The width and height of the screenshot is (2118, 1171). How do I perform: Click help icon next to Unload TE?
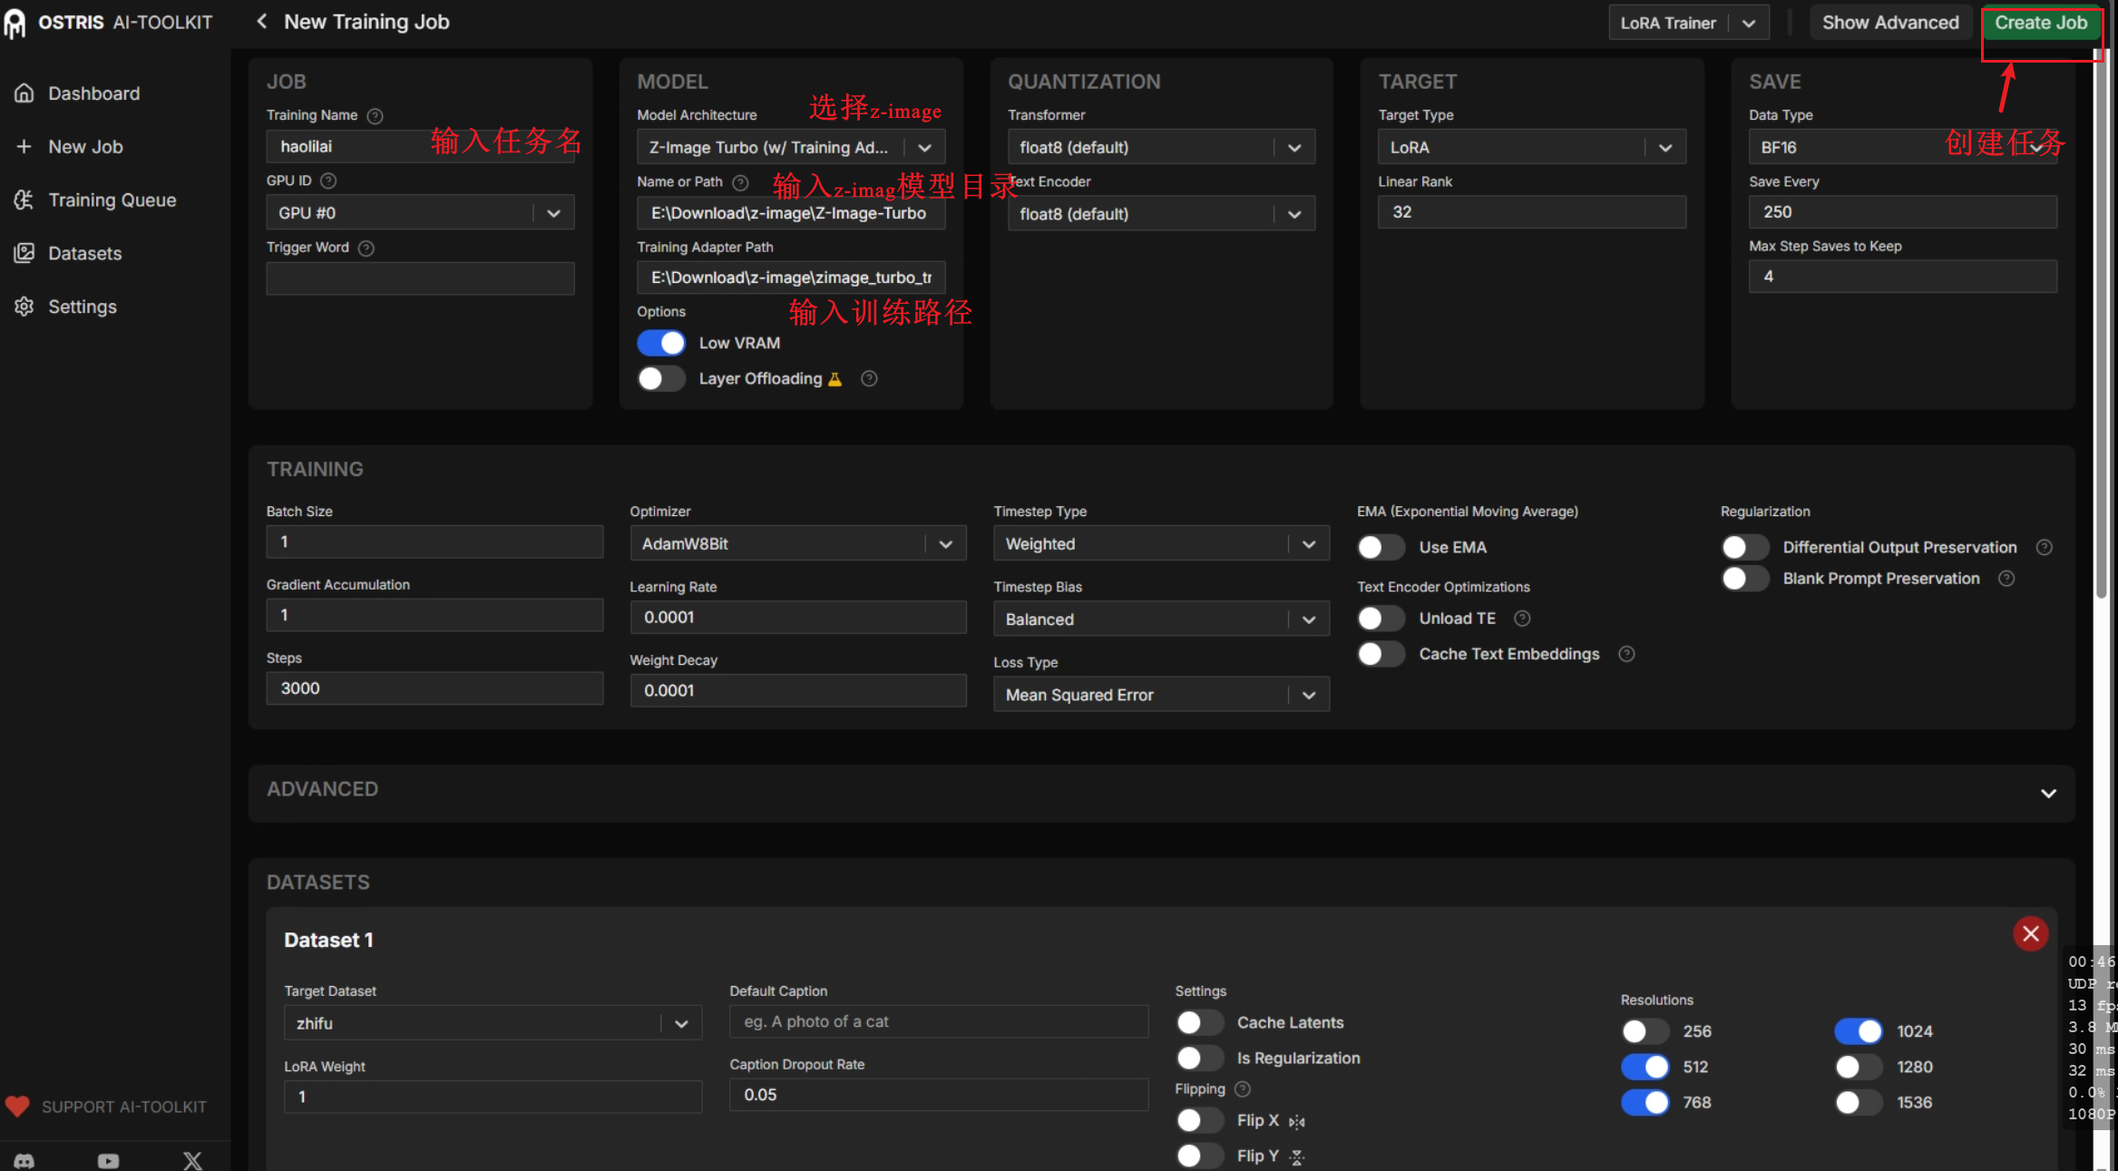1522,619
